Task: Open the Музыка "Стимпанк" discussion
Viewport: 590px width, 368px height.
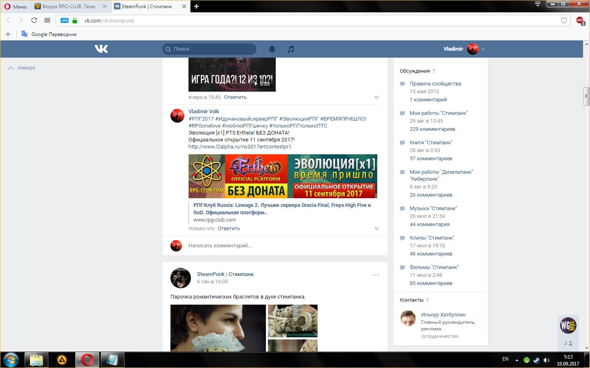Action: point(433,208)
